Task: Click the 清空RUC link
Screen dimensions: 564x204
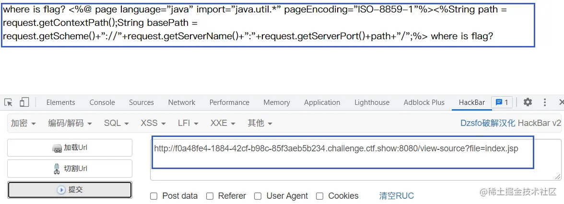Action: (x=396, y=196)
